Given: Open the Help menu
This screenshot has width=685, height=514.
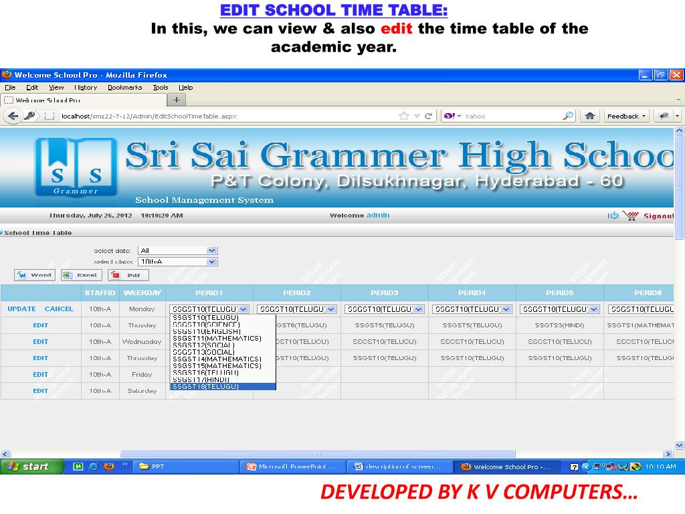Looking at the screenshot, I should pos(186,88).
